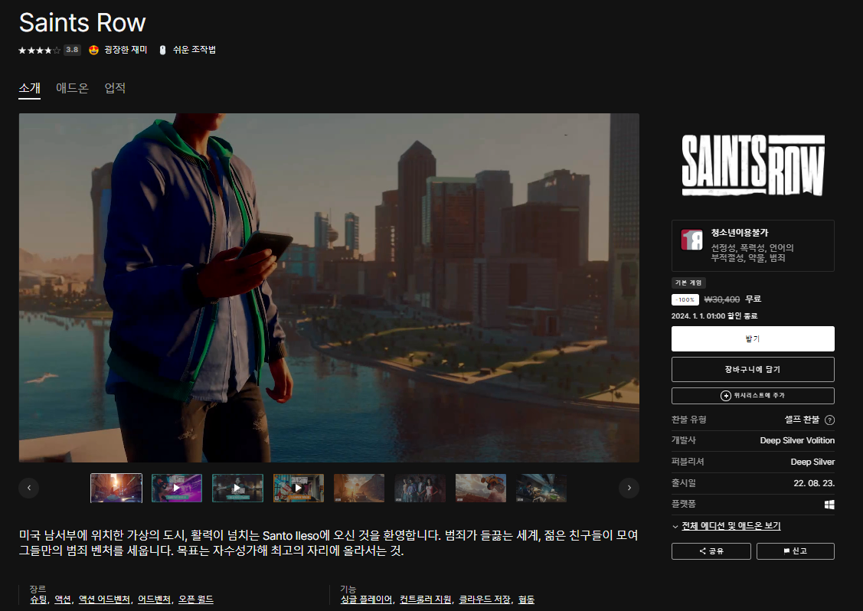Click the 공유 share button
The image size is (863, 611).
711,551
